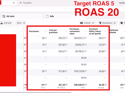Screen dimensions: 125x93
Task: Sort by Purchases conversion value arrow
Action: click(x=86, y=31)
